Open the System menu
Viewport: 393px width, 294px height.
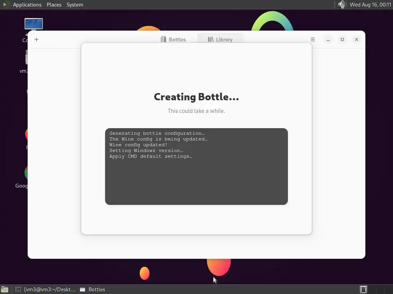point(75,5)
